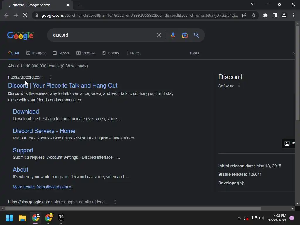The height and width of the screenshot is (225, 300).
Task: Select the All results tab
Action: tap(13, 53)
